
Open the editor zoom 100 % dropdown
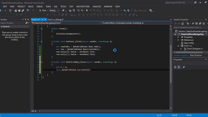point(40,111)
